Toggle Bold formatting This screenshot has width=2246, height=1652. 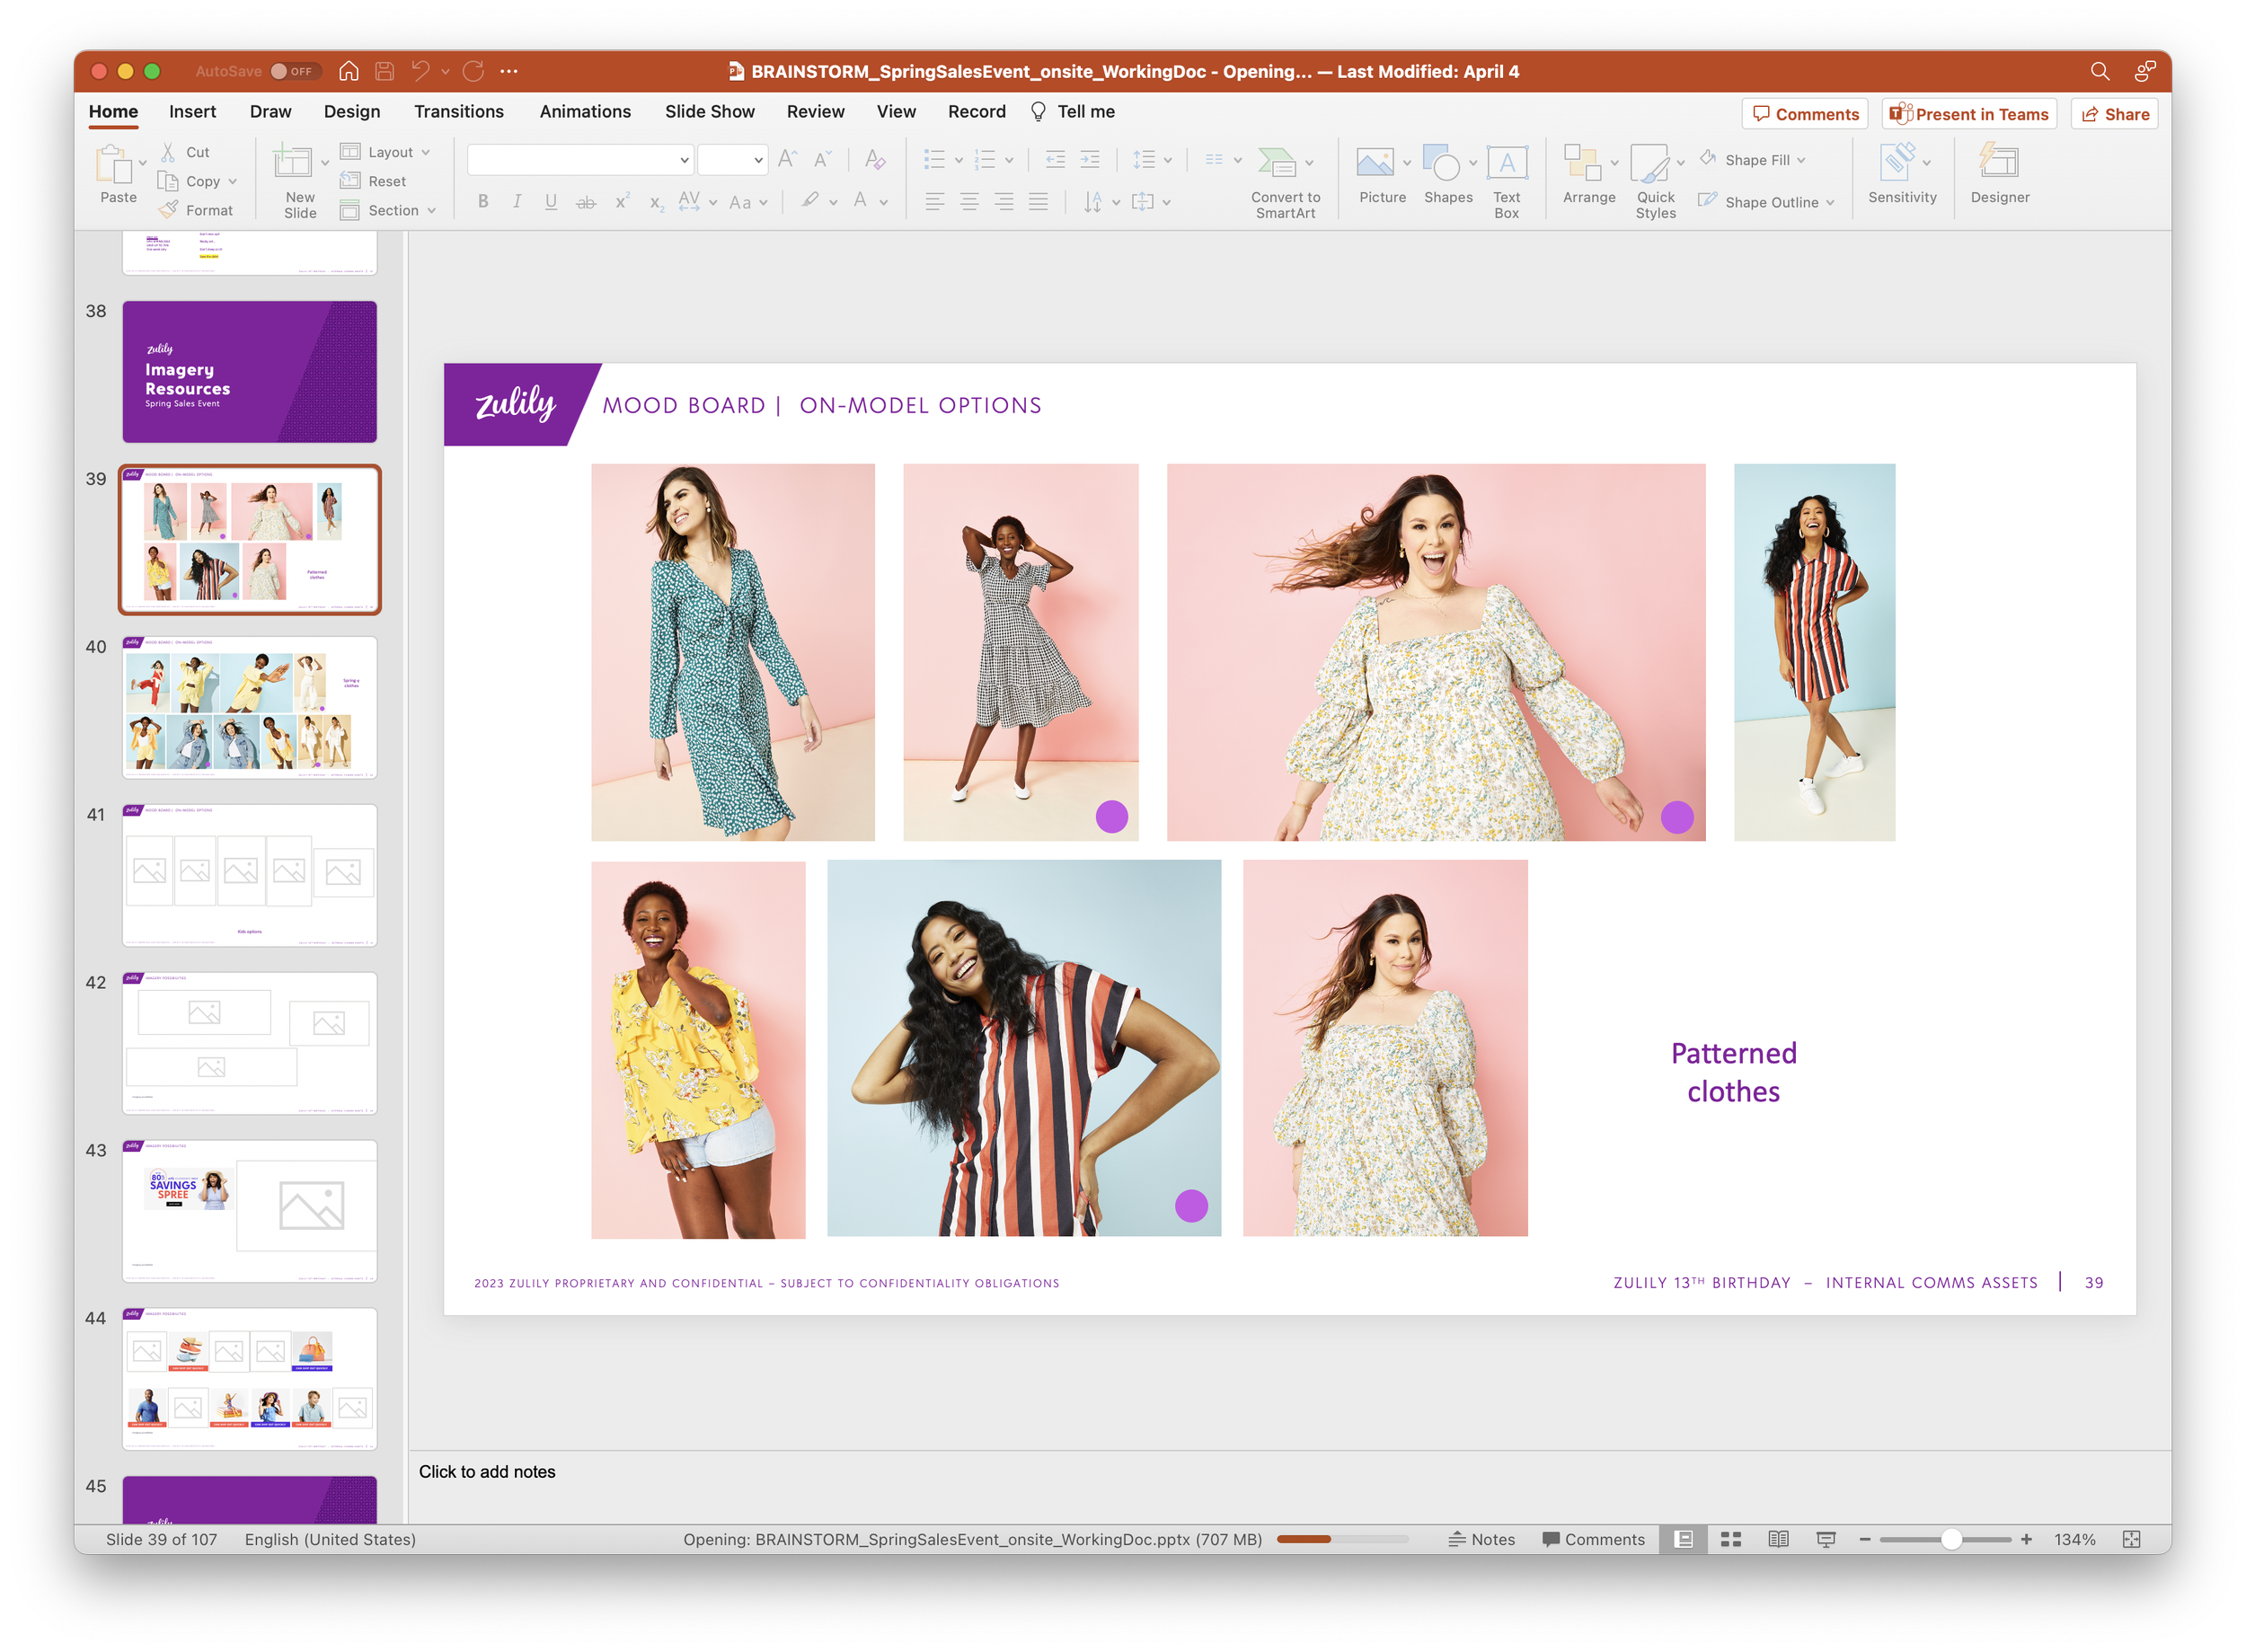(x=483, y=202)
